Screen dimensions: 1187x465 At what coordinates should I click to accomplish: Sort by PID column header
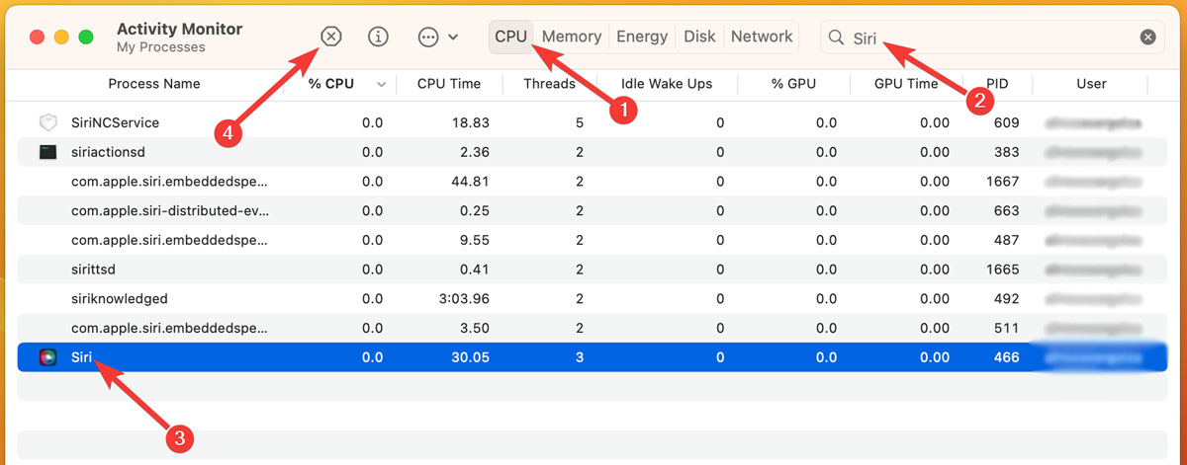pyautogui.click(x=997, y=84)
